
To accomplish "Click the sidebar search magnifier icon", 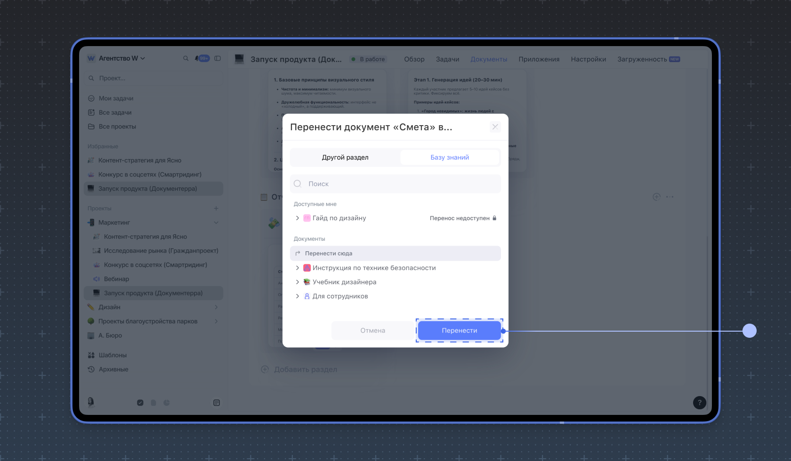I will (186, 58).
